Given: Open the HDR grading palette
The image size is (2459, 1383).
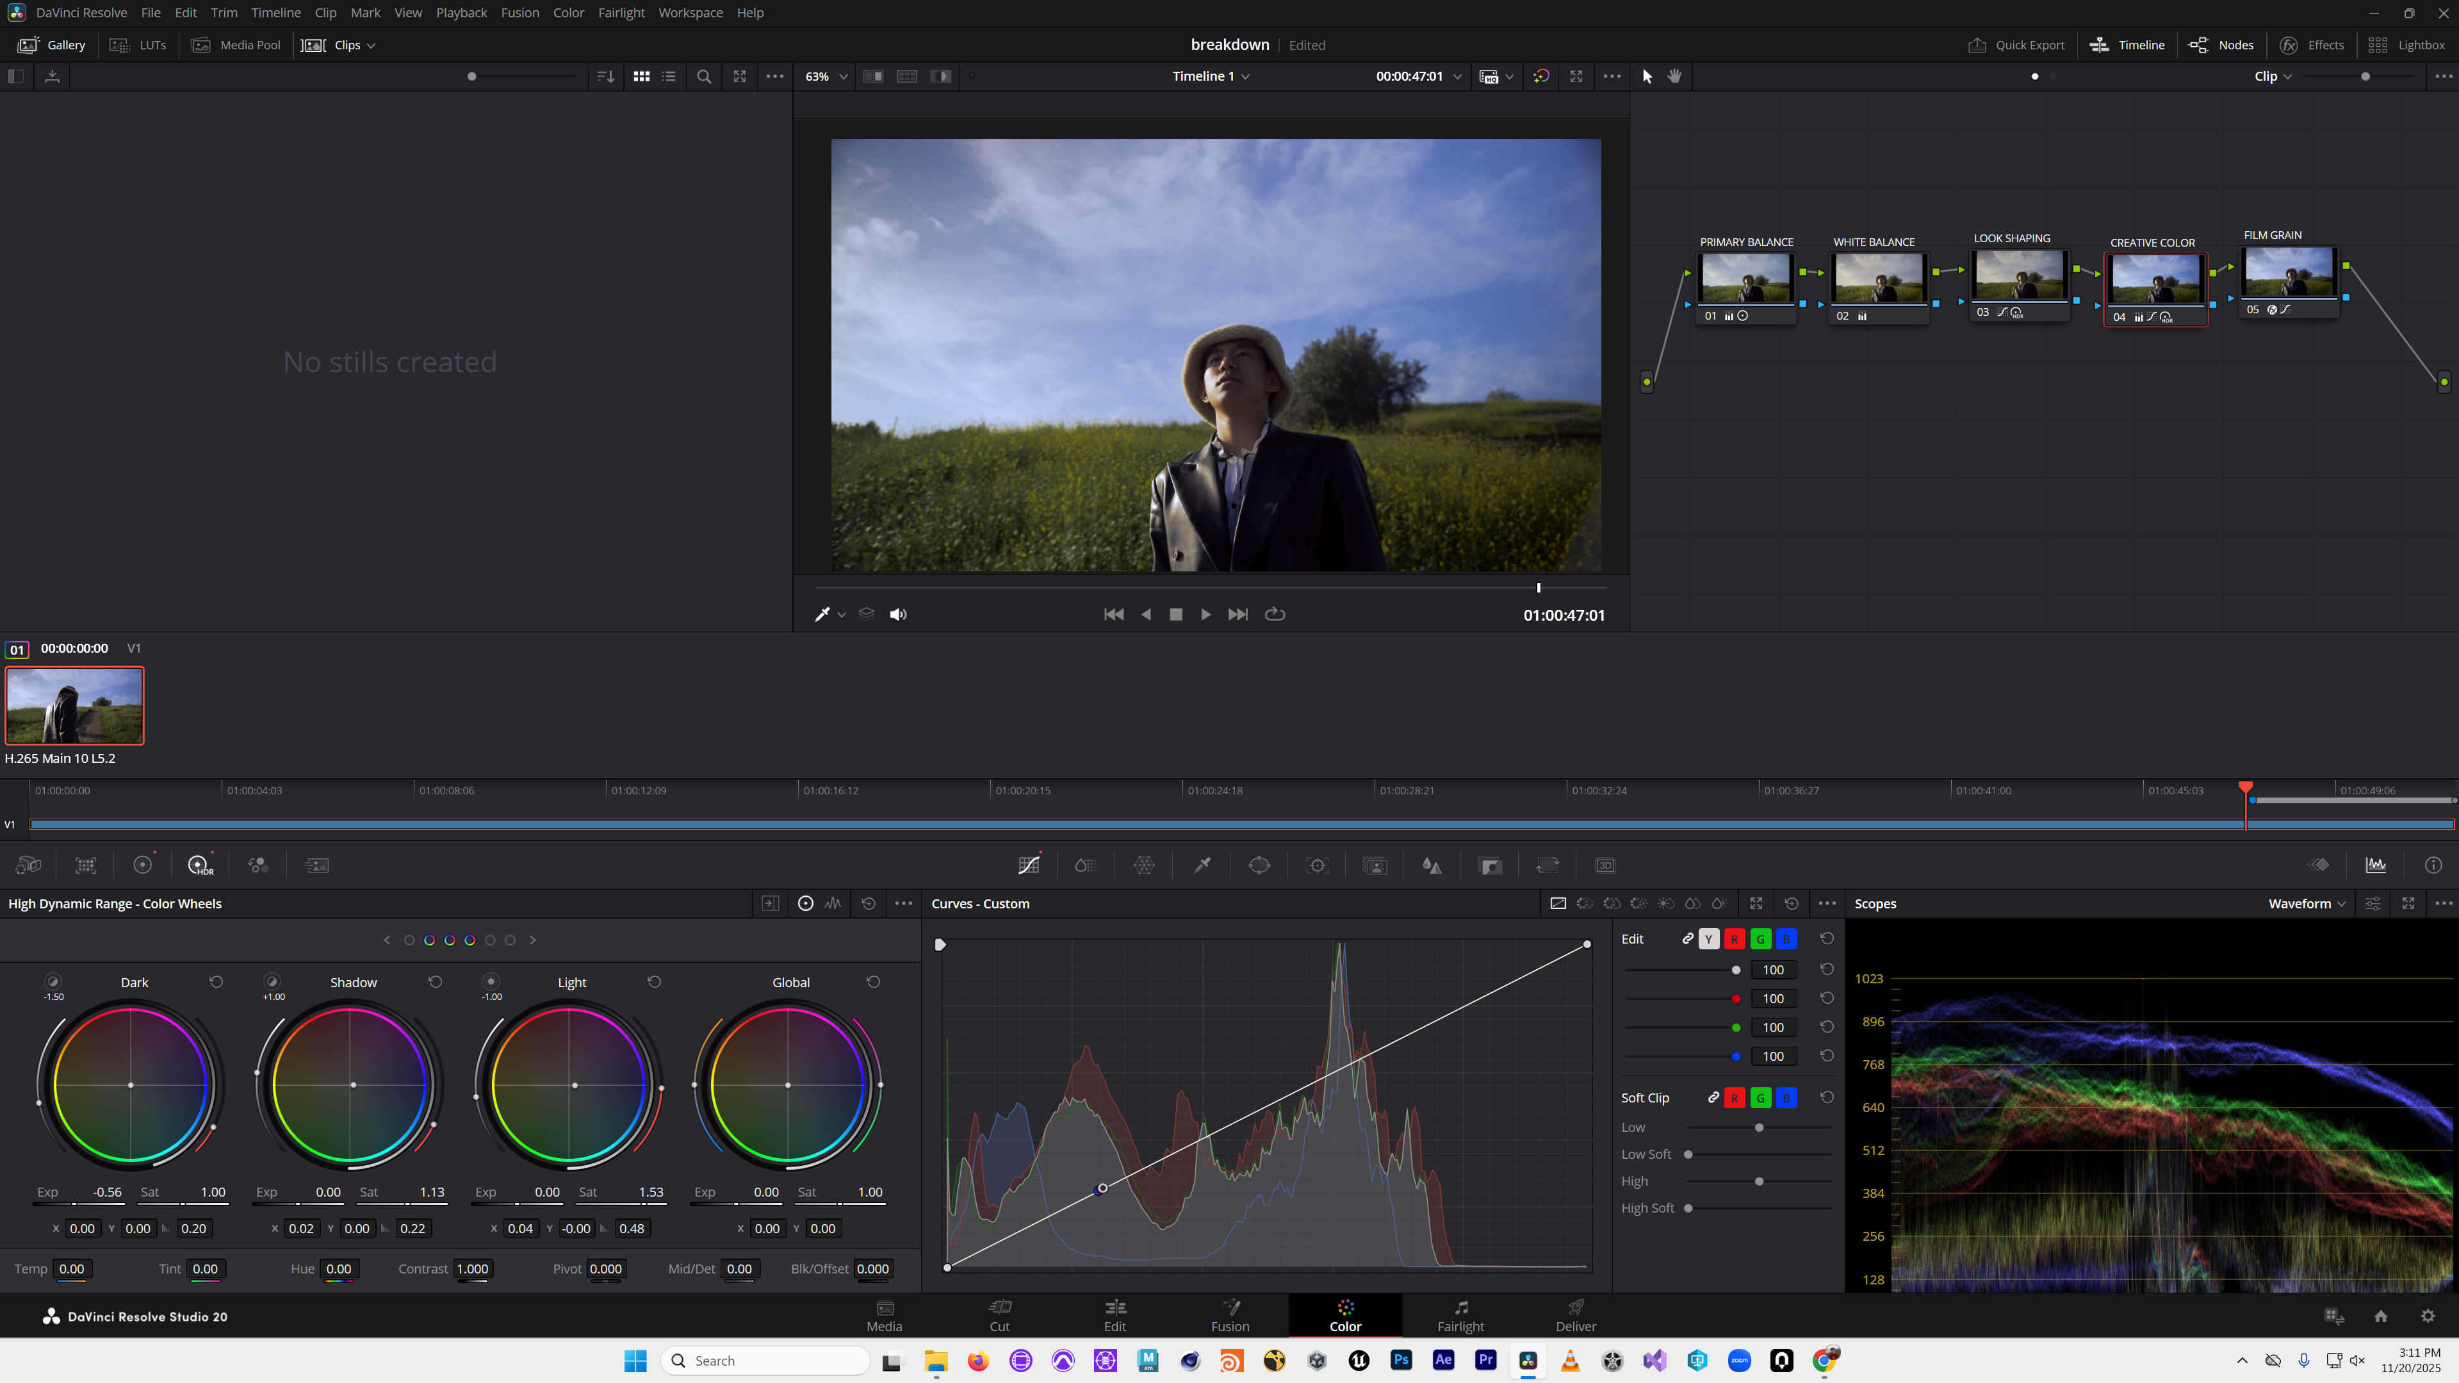Looking at the screenshot, I should click(199, 865).
